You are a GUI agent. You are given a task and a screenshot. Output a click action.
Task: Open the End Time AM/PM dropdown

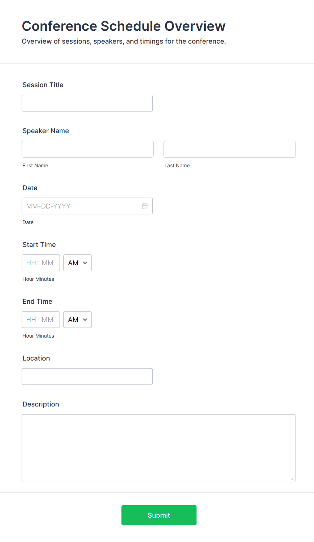pos(77,320)
